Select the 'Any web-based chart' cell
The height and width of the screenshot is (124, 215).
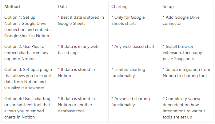pos(134,52)
